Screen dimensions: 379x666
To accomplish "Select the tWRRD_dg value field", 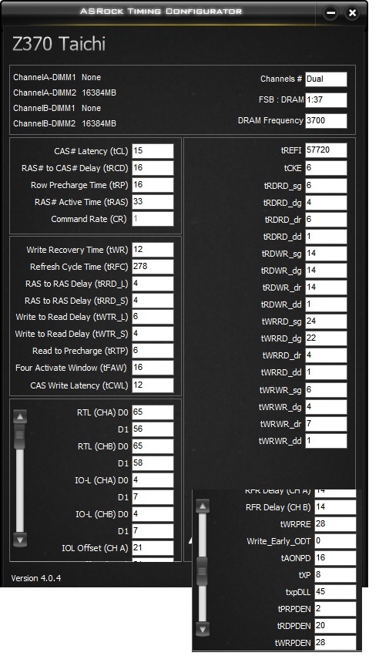I will [x=326, y=338].
